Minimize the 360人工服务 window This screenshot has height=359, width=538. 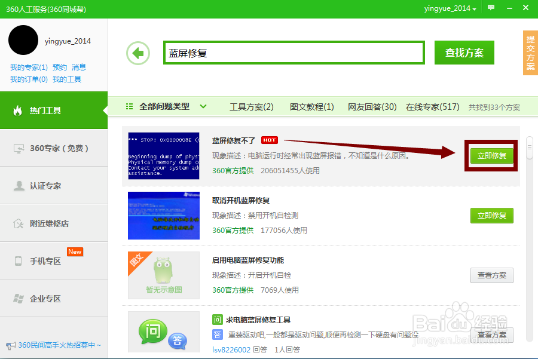509,8
